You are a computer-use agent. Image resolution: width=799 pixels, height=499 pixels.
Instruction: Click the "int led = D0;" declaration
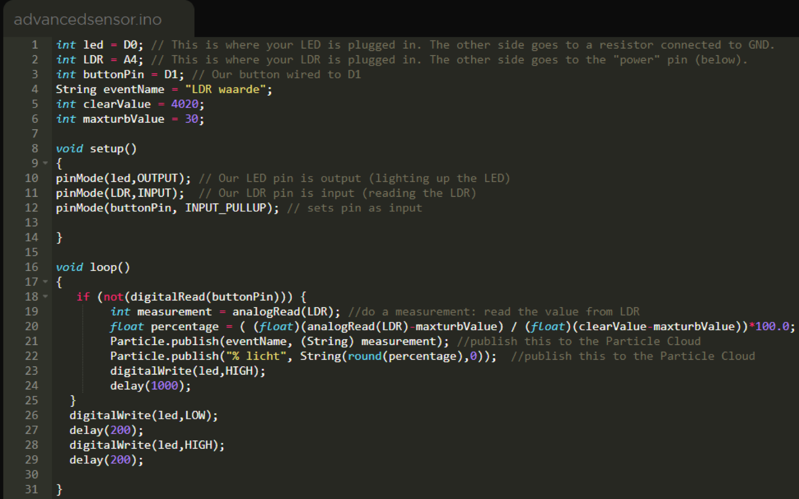click(100, 45)
